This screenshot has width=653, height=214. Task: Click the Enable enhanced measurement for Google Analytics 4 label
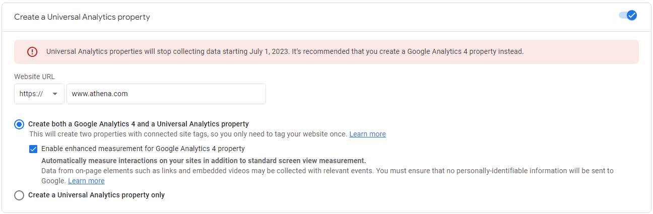143,149
